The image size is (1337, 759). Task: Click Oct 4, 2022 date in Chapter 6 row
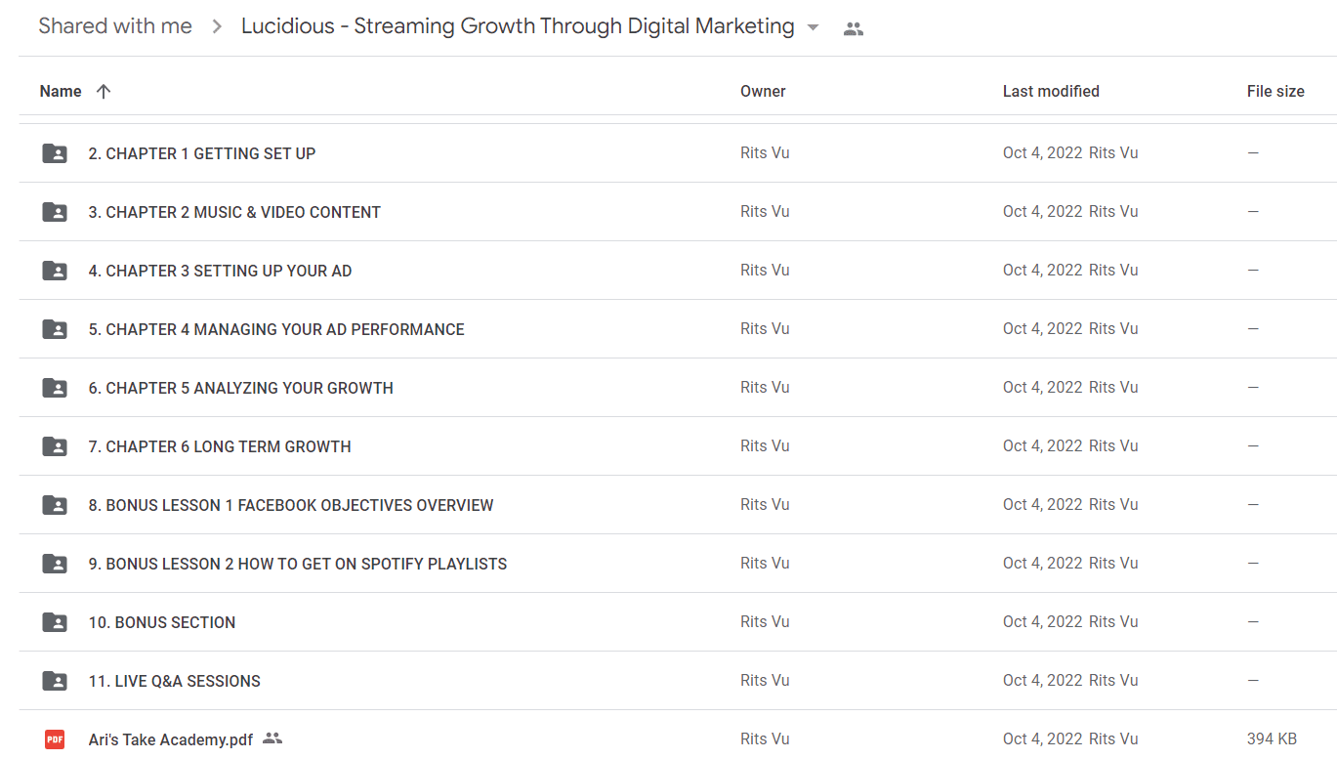pyautogui.click(x=1043, y=445)
